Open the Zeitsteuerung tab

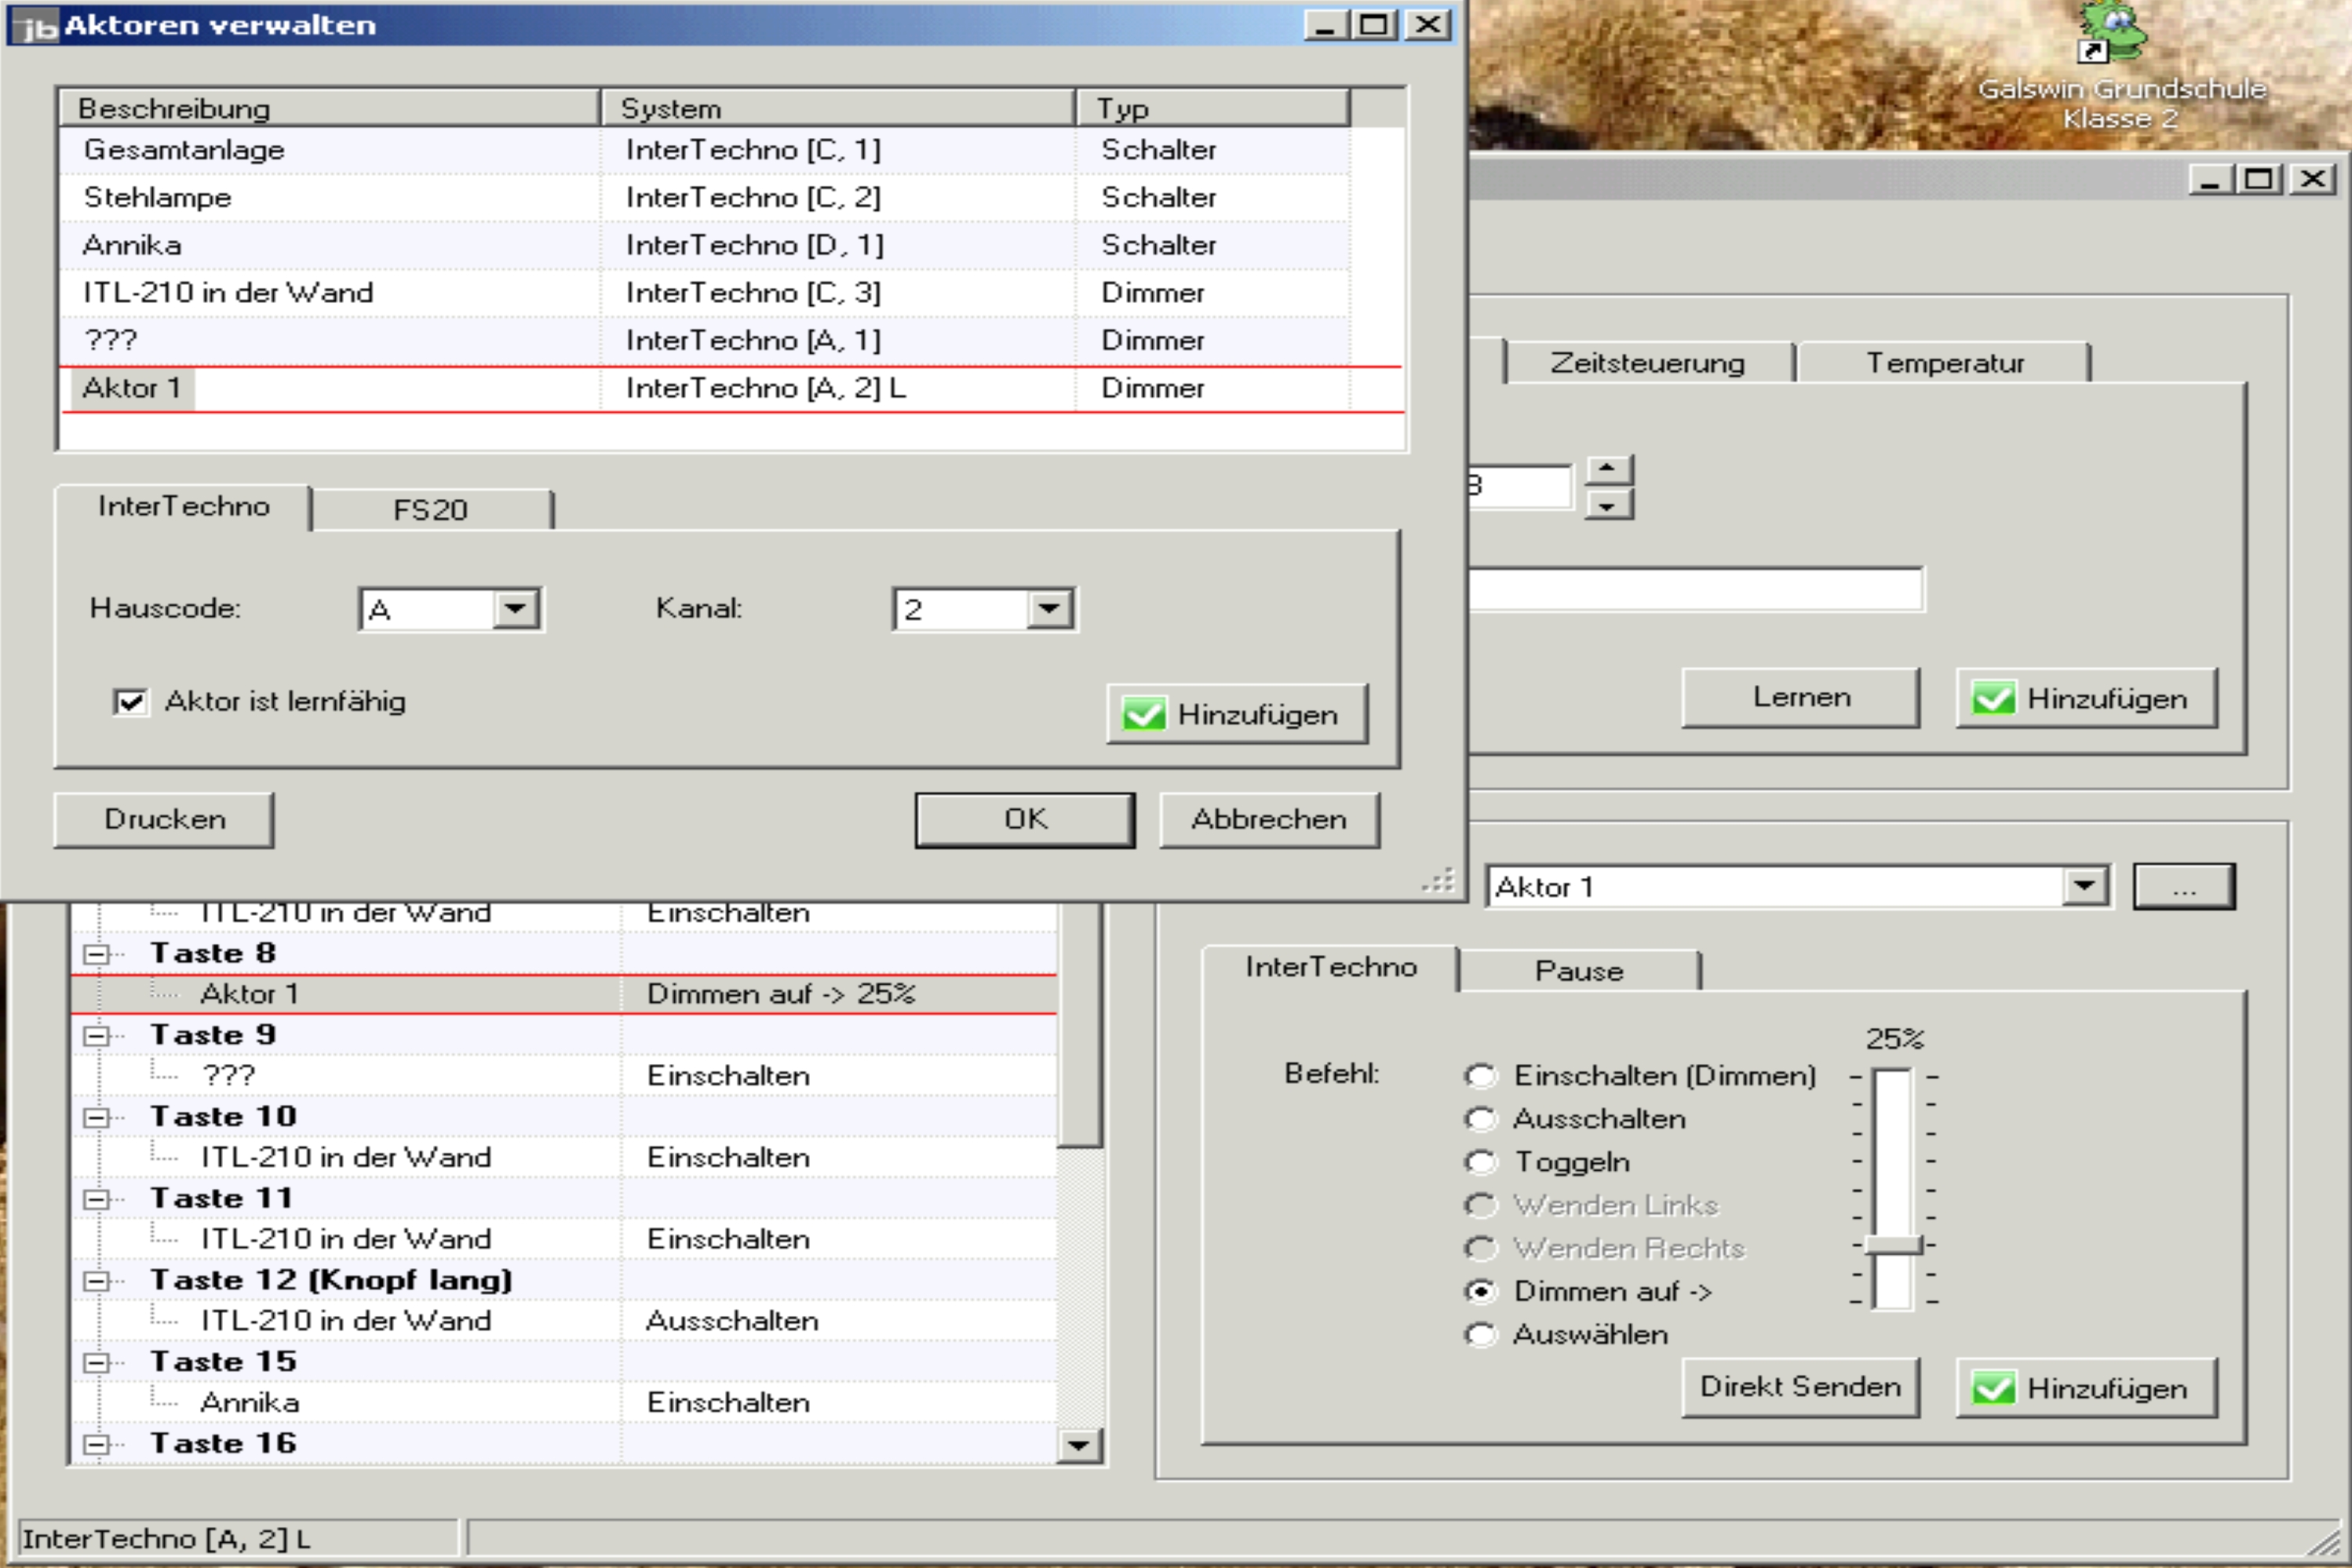(1647, 363)
